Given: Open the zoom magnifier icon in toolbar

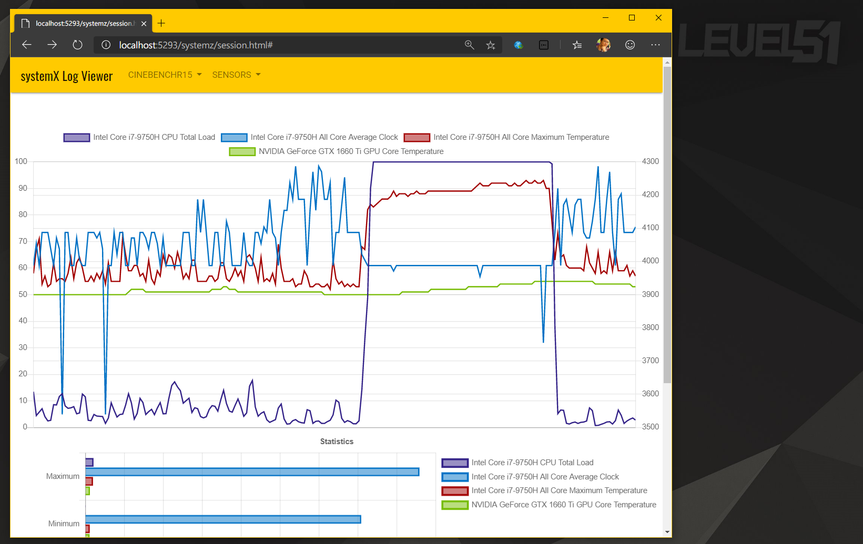Looking at the screenshot, I should (x=469, y=45).
